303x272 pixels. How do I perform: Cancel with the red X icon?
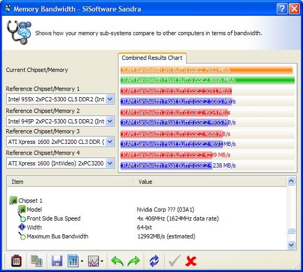point(191,261)
